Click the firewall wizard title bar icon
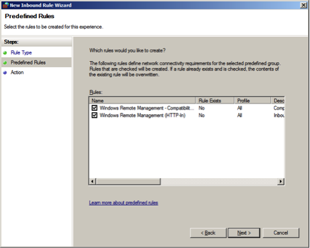The height and width of the screenshot is (248, 310). pos(5,5)
